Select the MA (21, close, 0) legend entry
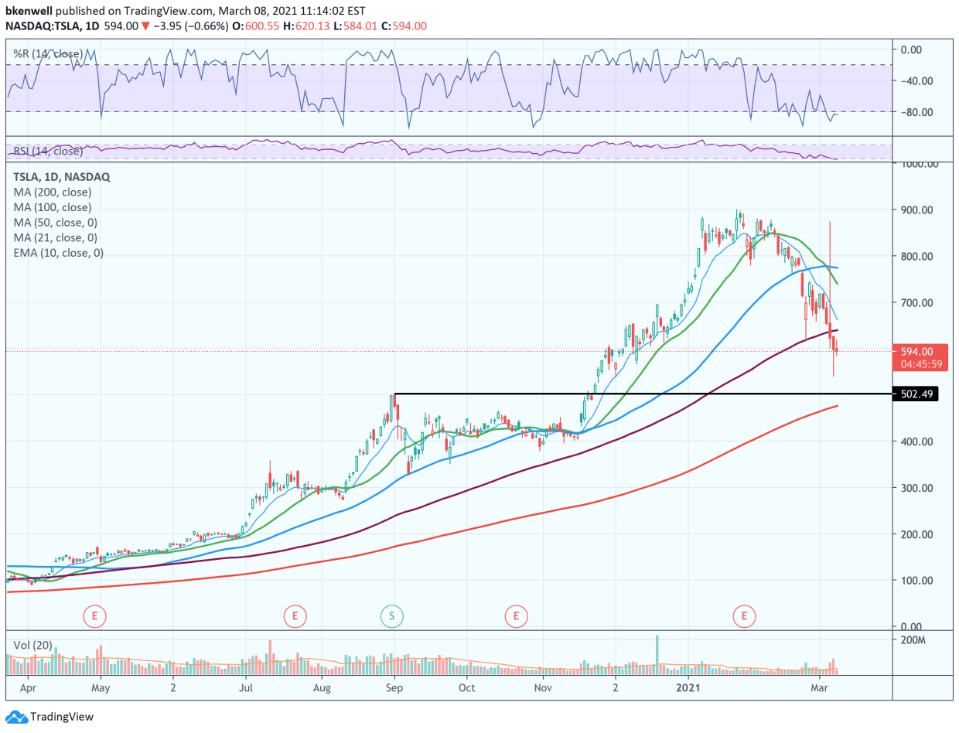Image resolution: width=959 pixels, height=733 pixels. click(54, 237)
